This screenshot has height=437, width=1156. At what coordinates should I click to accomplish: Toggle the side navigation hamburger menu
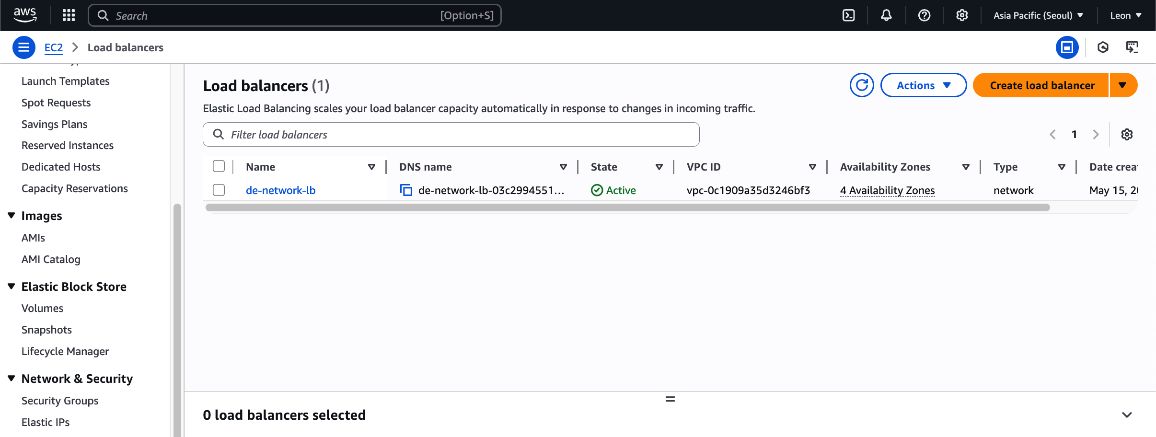23,47
